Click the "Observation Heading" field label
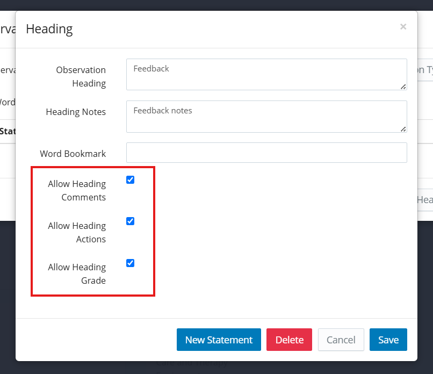 (81, 76)
